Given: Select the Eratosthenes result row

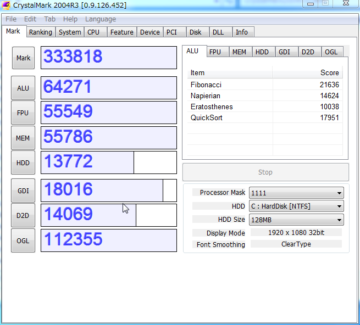Looking at the screenshot, I should click(x=265, y=107).
